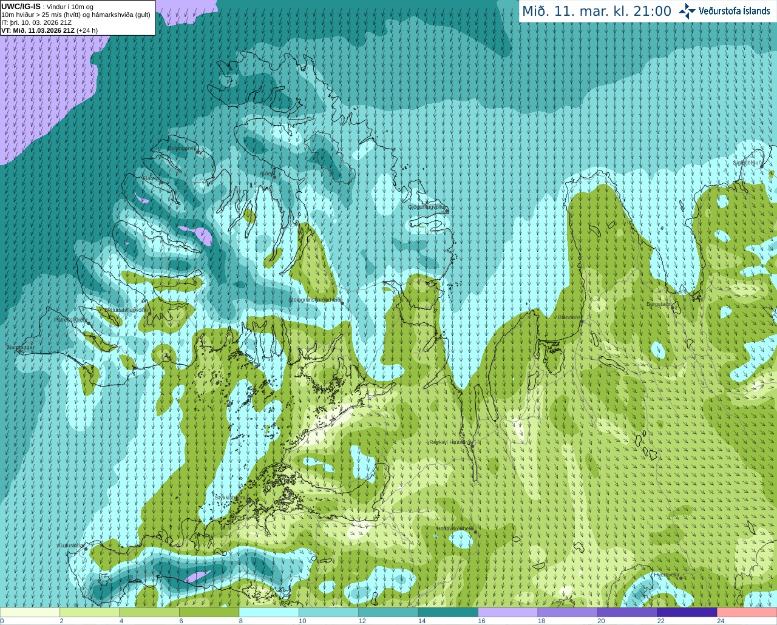777x625 pixels.
Task: Select the 12–14 m/s teal legend swatch
Action: tap(388, 612)
